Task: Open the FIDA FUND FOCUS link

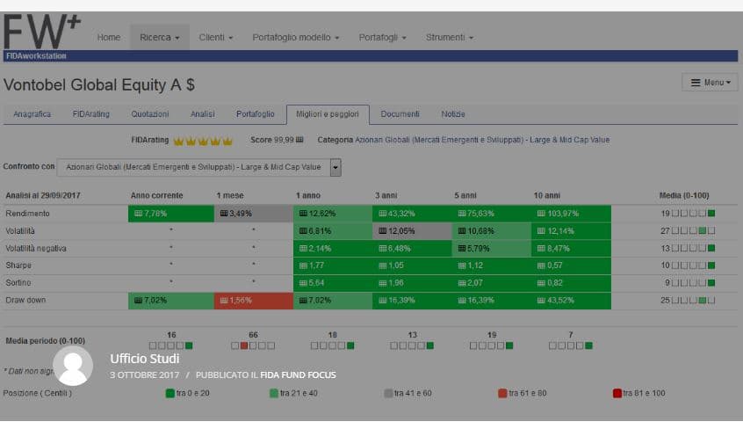Action: coord(298,374)
